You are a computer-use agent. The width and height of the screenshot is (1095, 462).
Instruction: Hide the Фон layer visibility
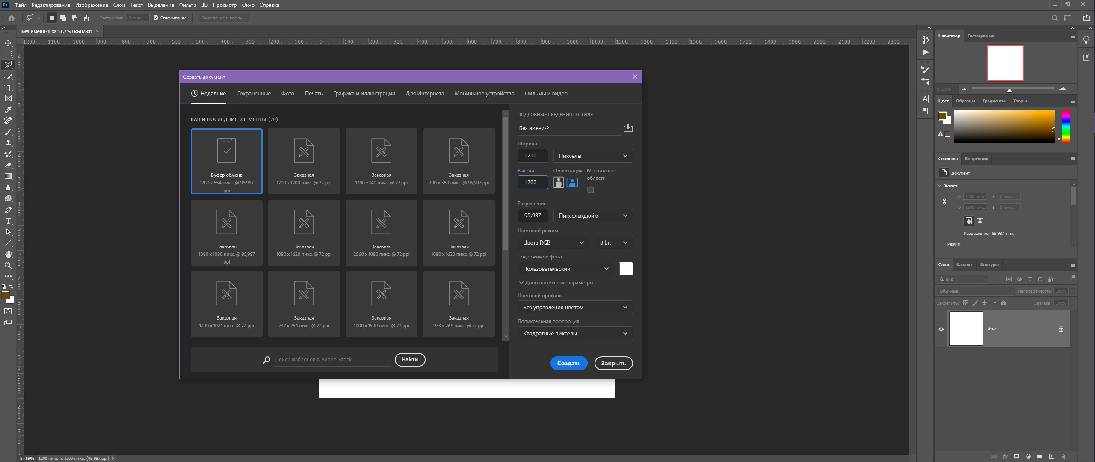(x=941, y=329)
